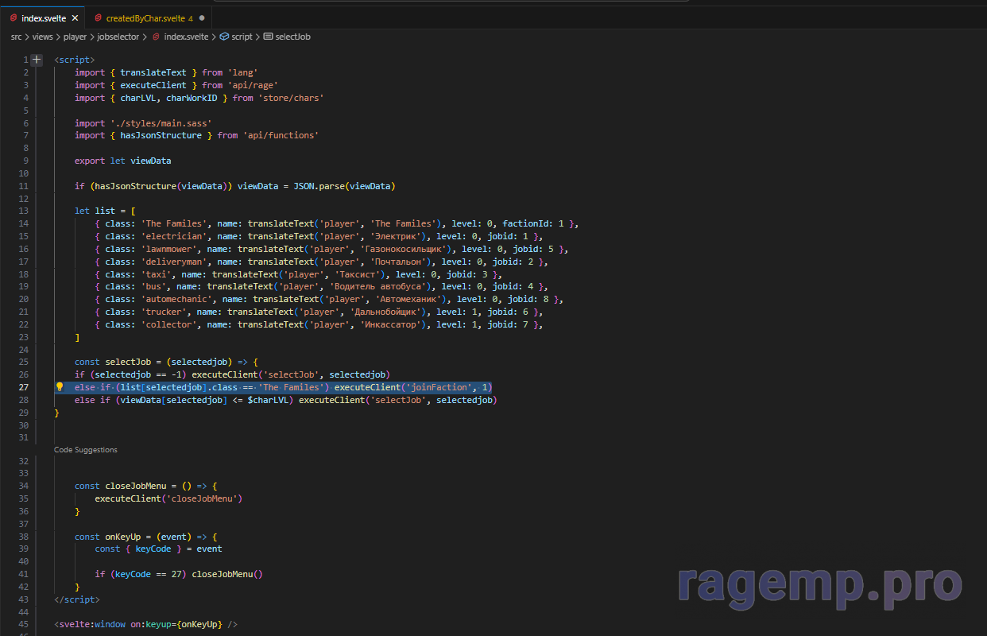Click the script cube icon in breadcrumbs
Viewport: 987px width, 636px height.
[x=224, y=37]
